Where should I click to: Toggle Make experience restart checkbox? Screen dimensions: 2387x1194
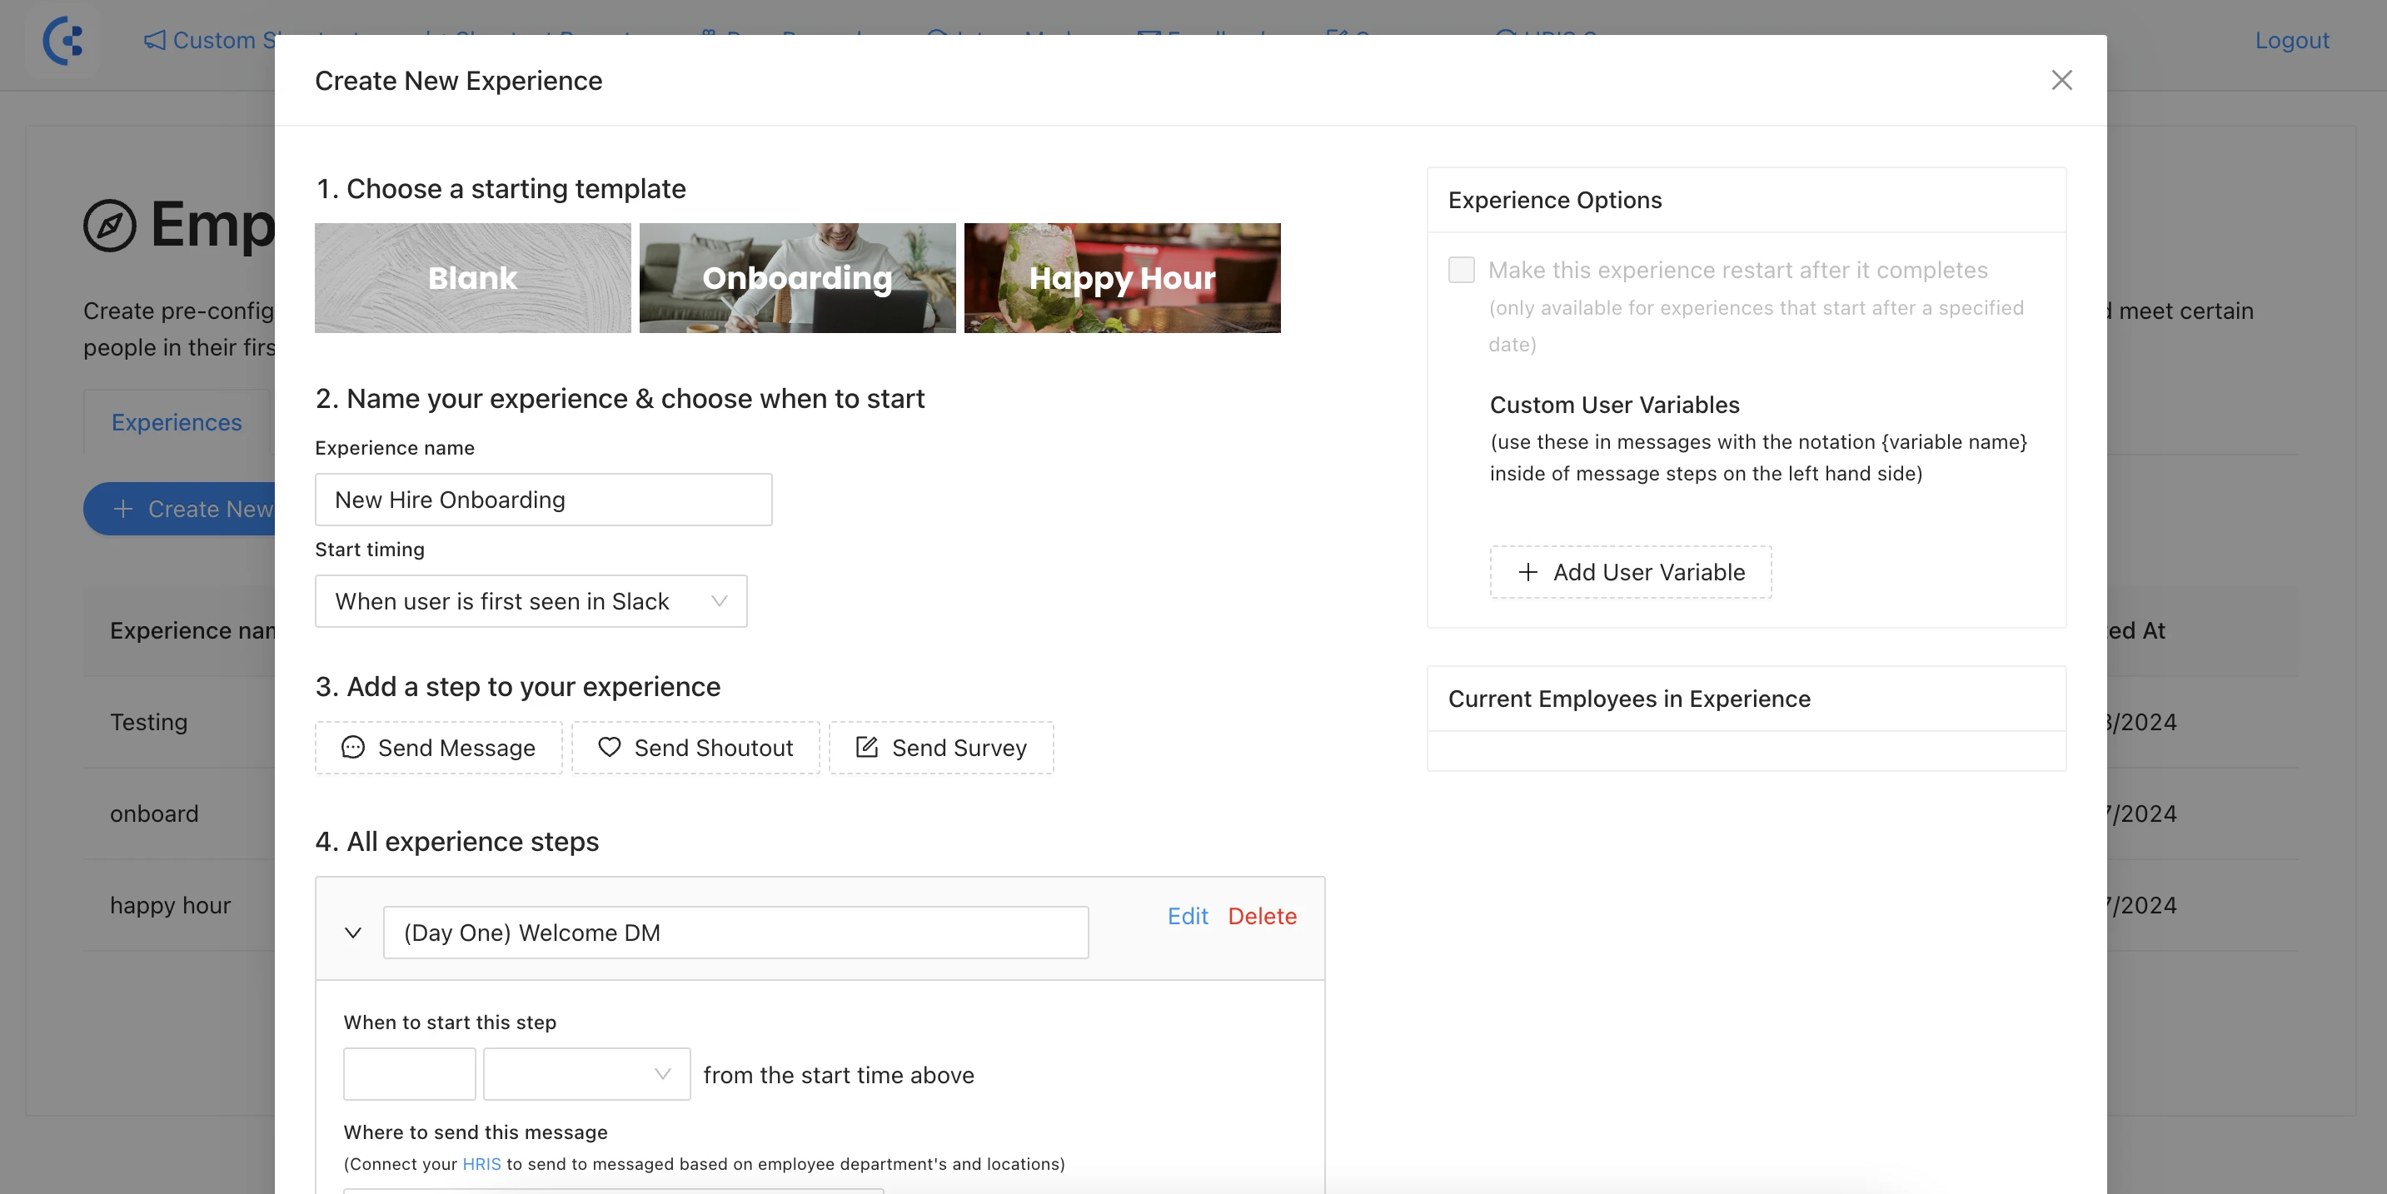point(1461,271)
